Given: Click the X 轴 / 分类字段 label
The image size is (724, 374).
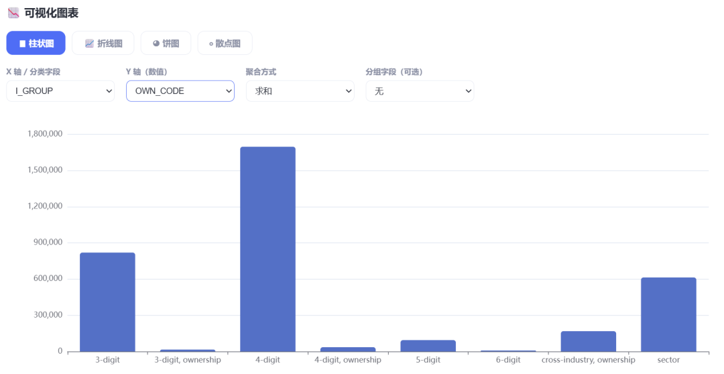Looking at the screenshot, I should (34, 72).
